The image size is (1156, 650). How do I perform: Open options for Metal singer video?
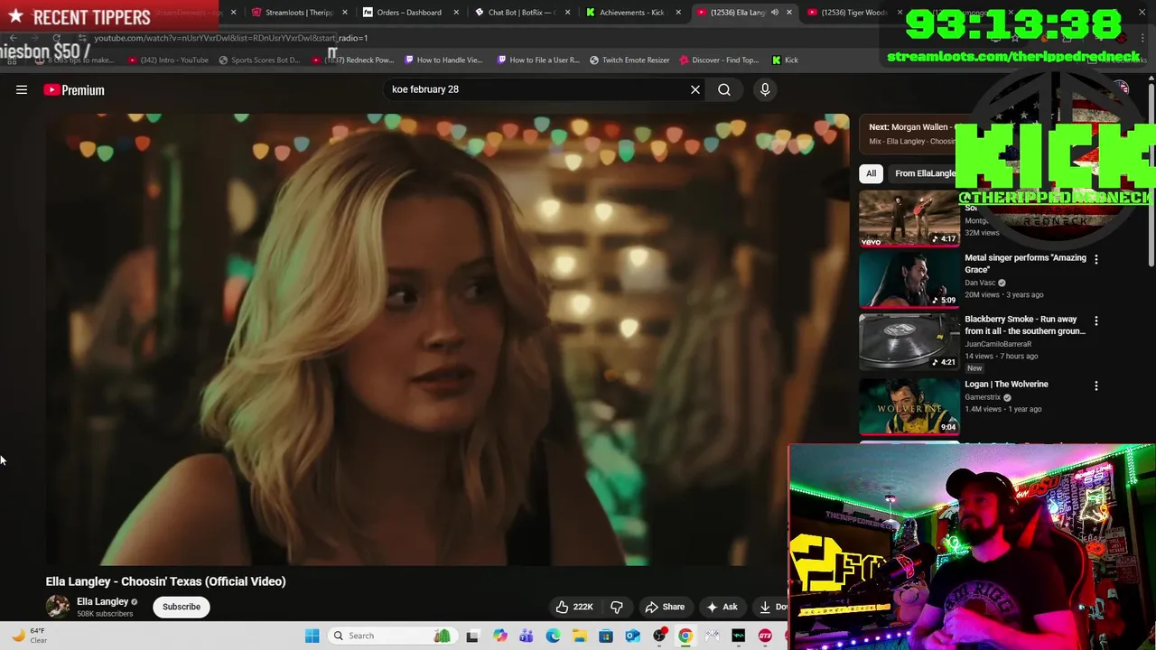pyautogui.click(x=1096, y=259)
